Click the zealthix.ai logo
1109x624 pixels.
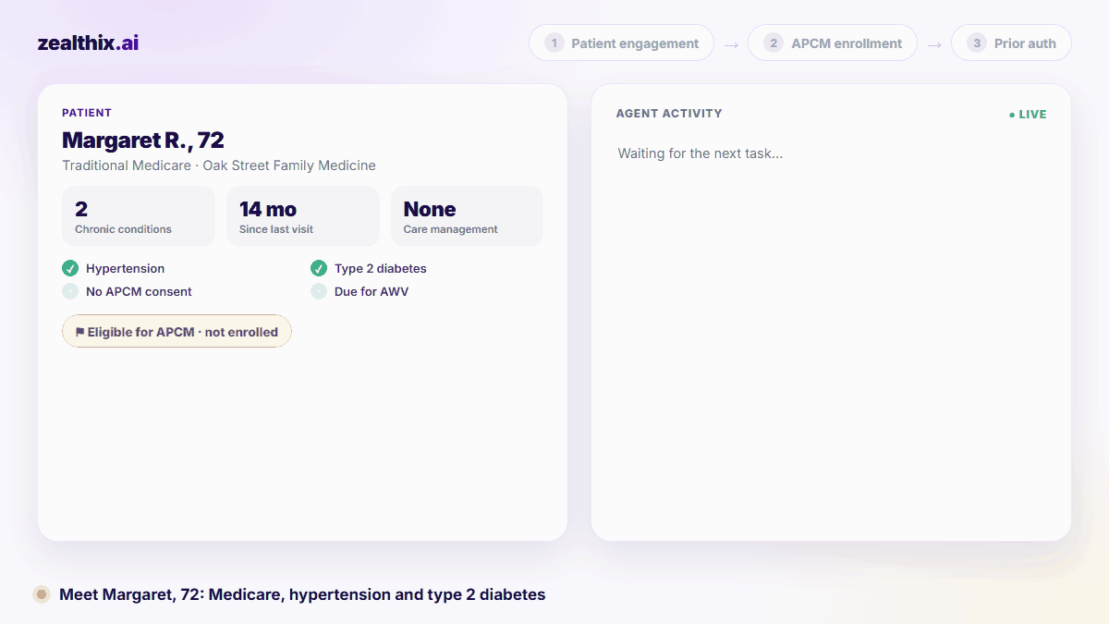click(88, 43)
